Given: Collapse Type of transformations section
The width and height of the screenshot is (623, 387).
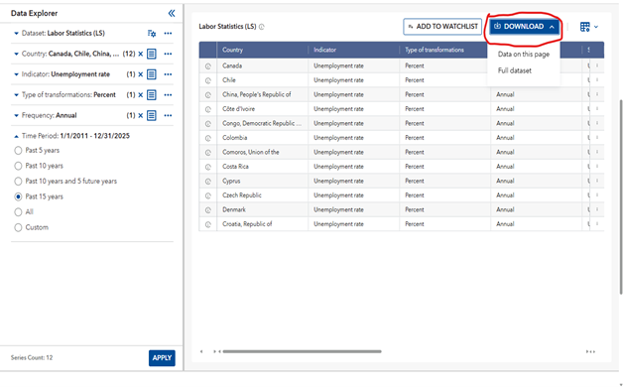Looking at the screenshot, I should [x=16, y=95].
